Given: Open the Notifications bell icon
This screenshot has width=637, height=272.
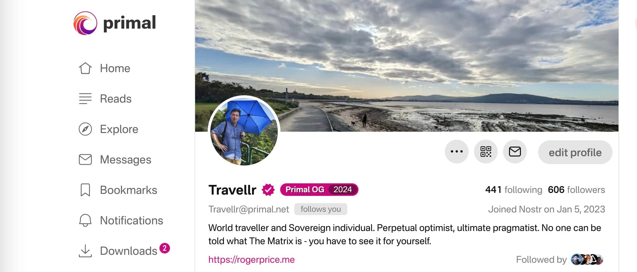Looking at the screenshot, I should click(85, 220).
